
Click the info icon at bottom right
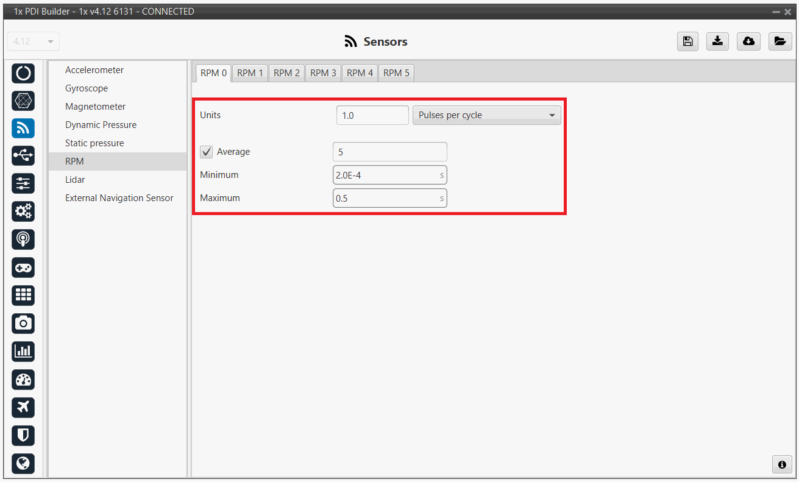[x=782, y=464]
